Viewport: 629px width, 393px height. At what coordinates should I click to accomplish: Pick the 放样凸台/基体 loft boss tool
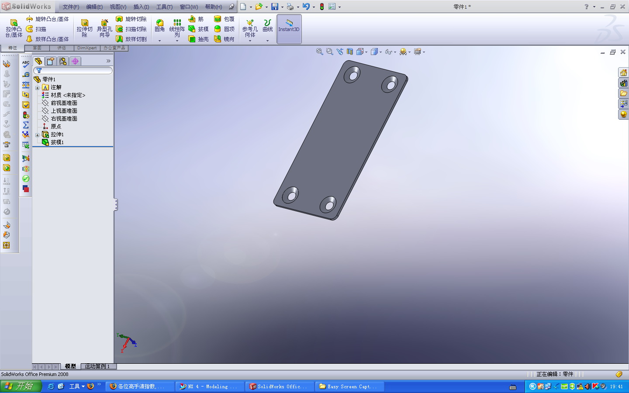(x=47, y=39)
